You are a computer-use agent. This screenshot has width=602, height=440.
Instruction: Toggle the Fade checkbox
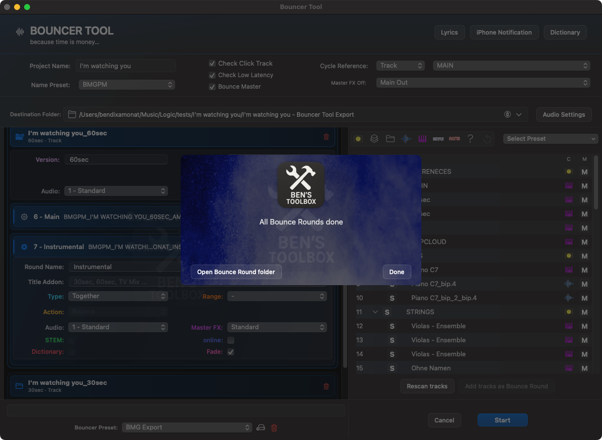[231, 352]
